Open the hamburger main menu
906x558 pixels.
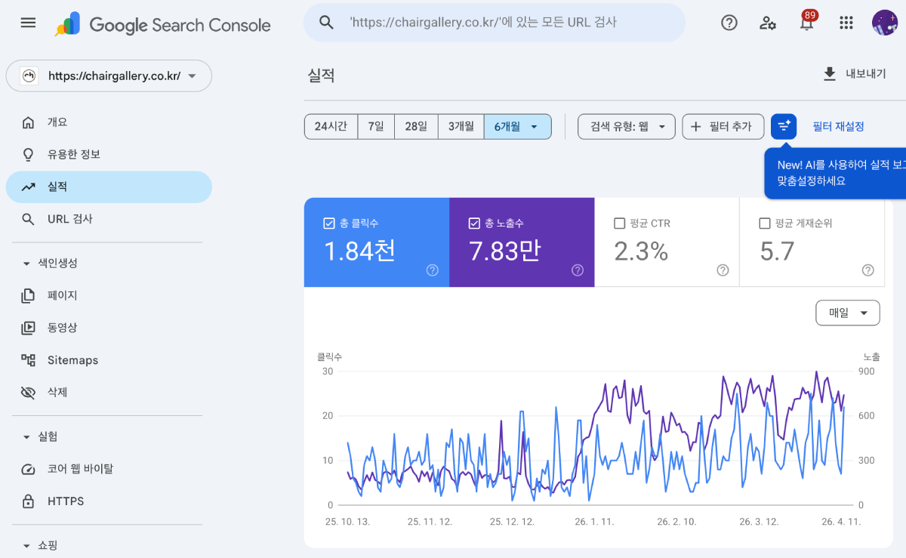[x=28, y=23]
